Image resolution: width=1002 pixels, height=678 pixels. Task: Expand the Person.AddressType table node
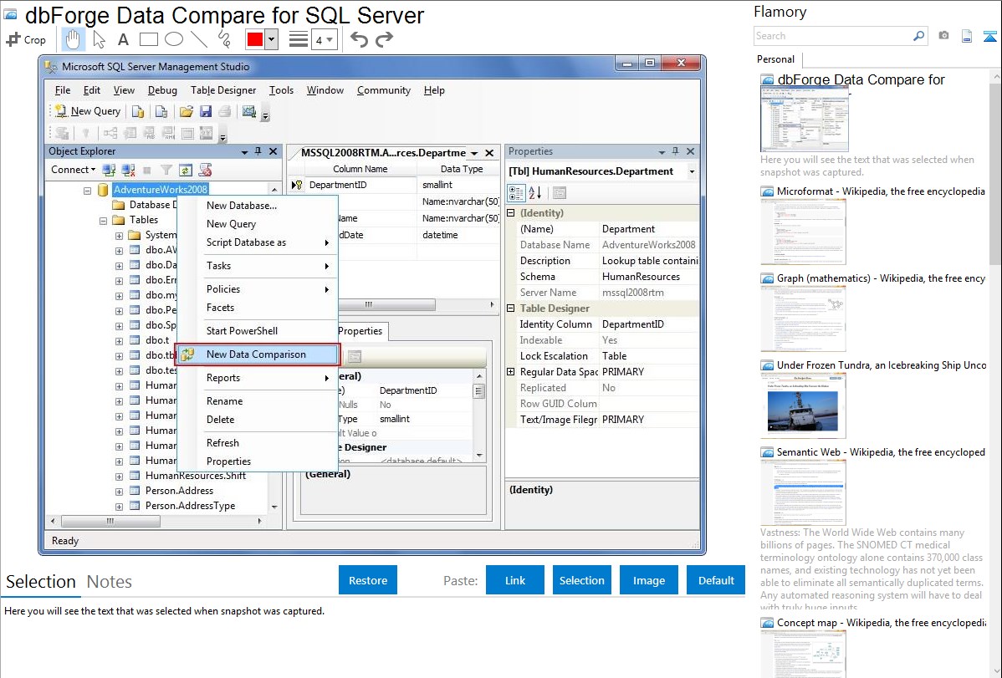click(119, 507)
